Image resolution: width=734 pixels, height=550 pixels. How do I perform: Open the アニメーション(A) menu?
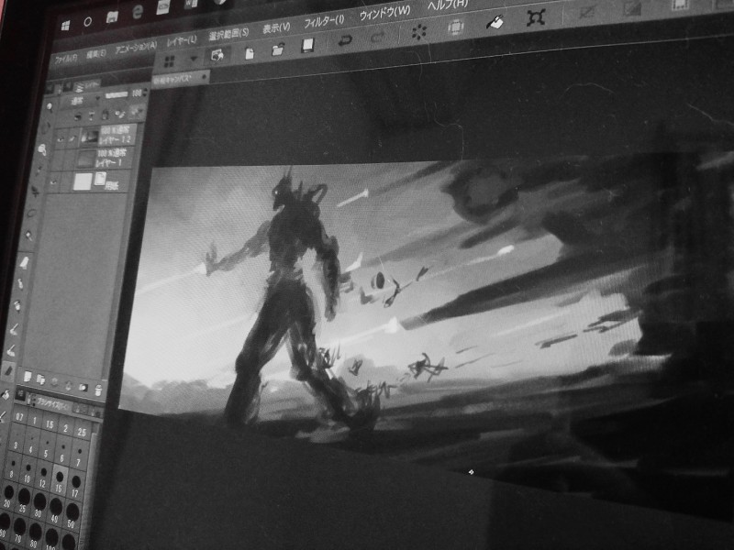point(136,48)
